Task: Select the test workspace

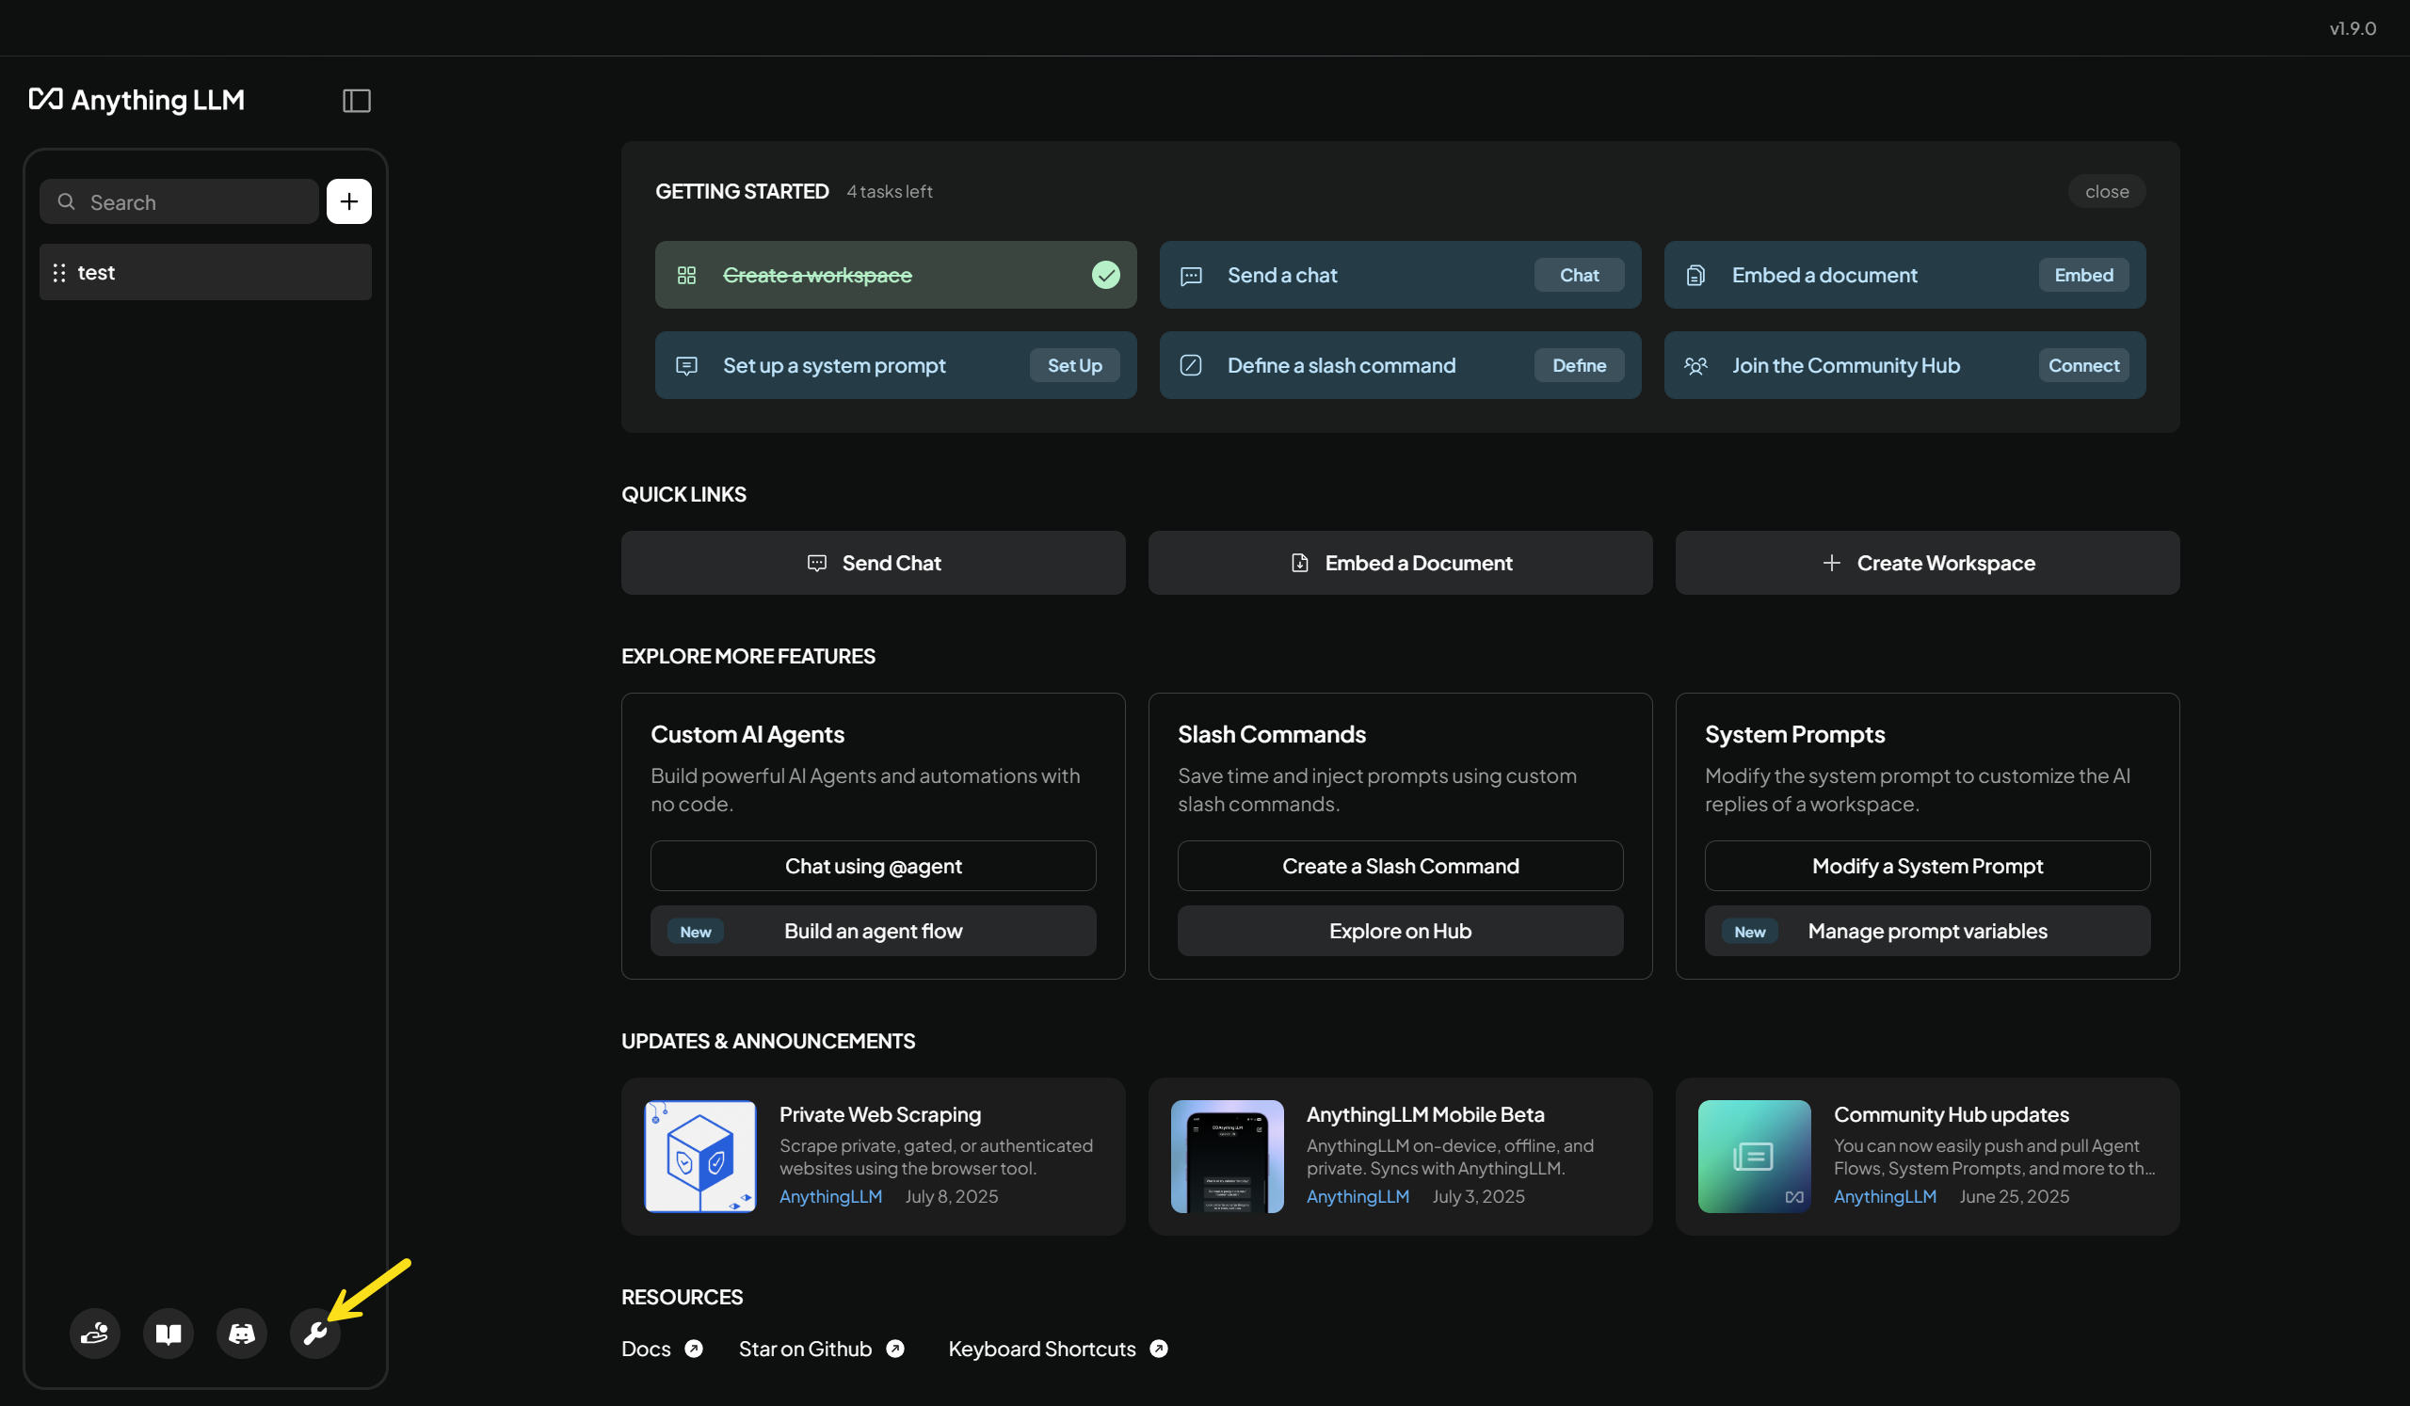Action: click(x=205, y=272)
